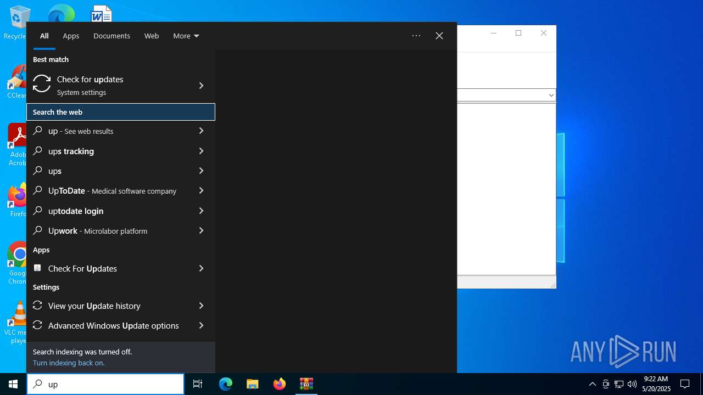Expand arrow beside 'ups tracking'
Viewport: 703px width, 395px height.
pyautogui.click(x=201, y=151)
